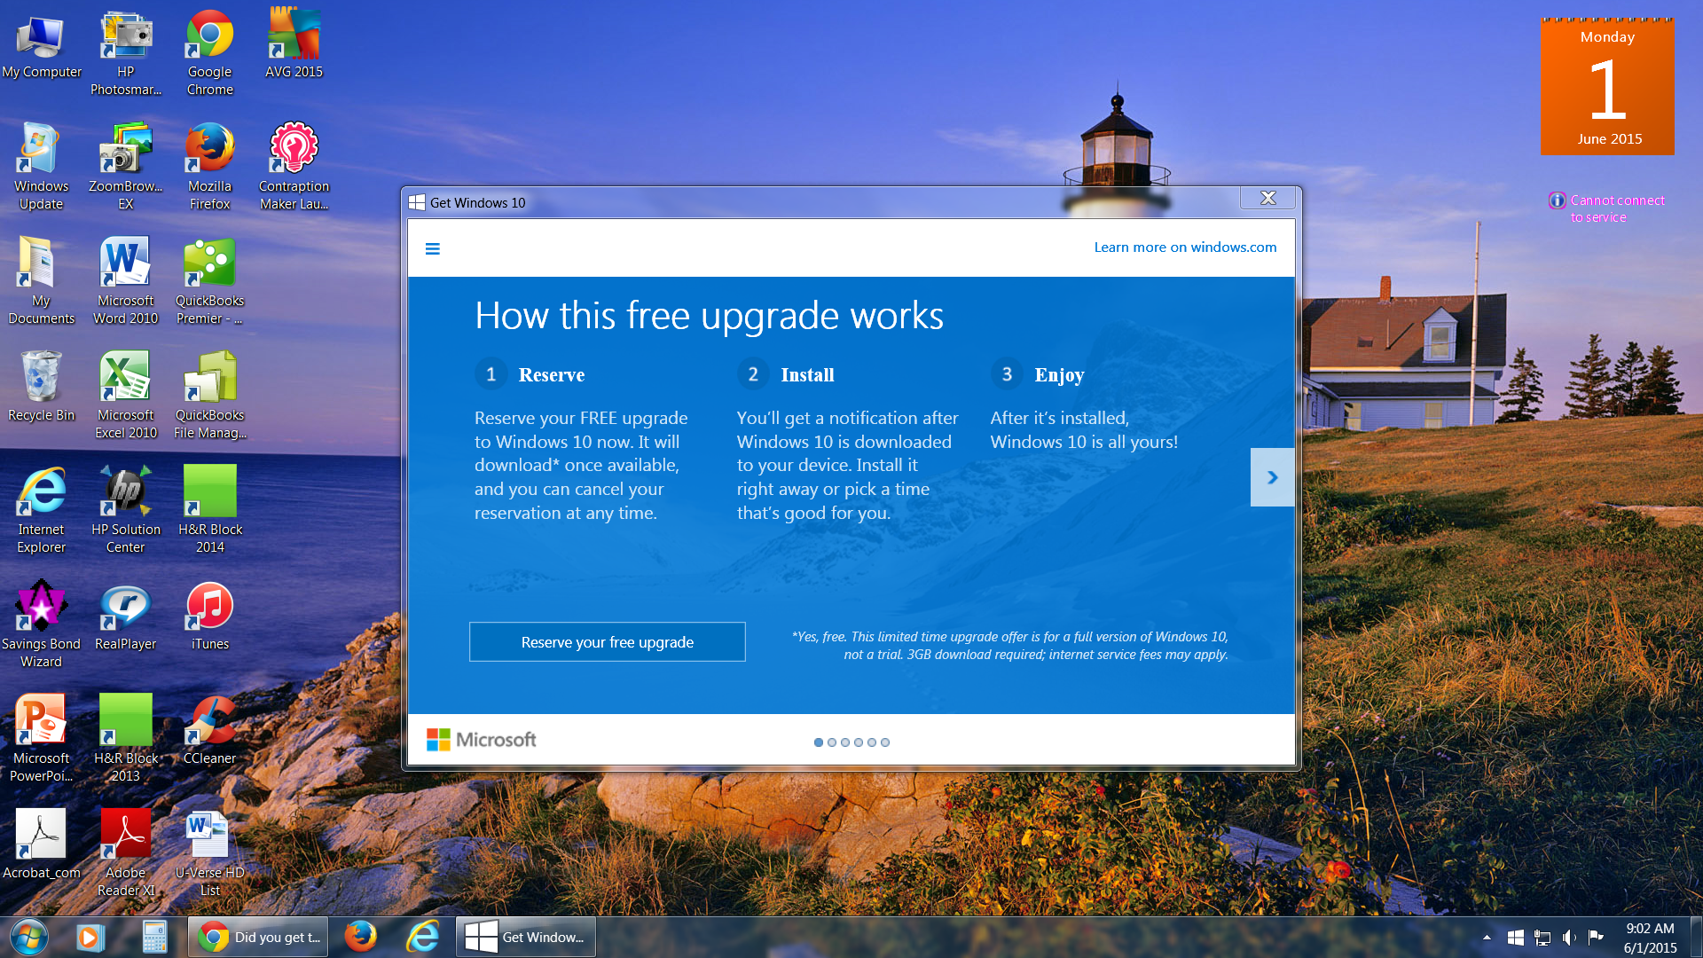Image resolution: width=1703 pixels, height=958 pixels.
Task: Open RealPlayer desktop shortcut
Action: 125,617
